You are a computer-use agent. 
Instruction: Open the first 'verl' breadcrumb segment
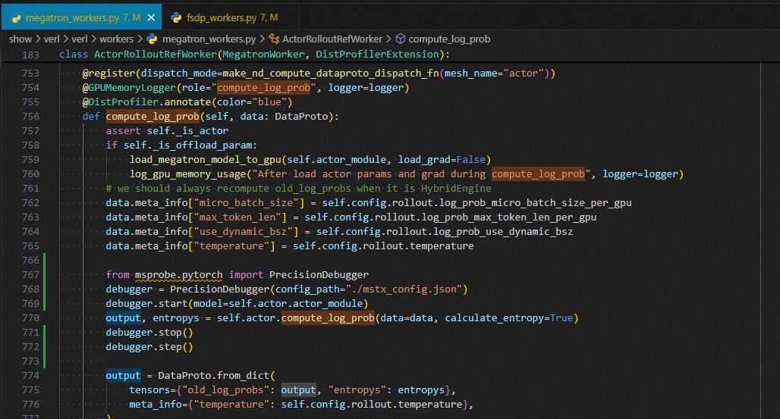tap(52, 39)
